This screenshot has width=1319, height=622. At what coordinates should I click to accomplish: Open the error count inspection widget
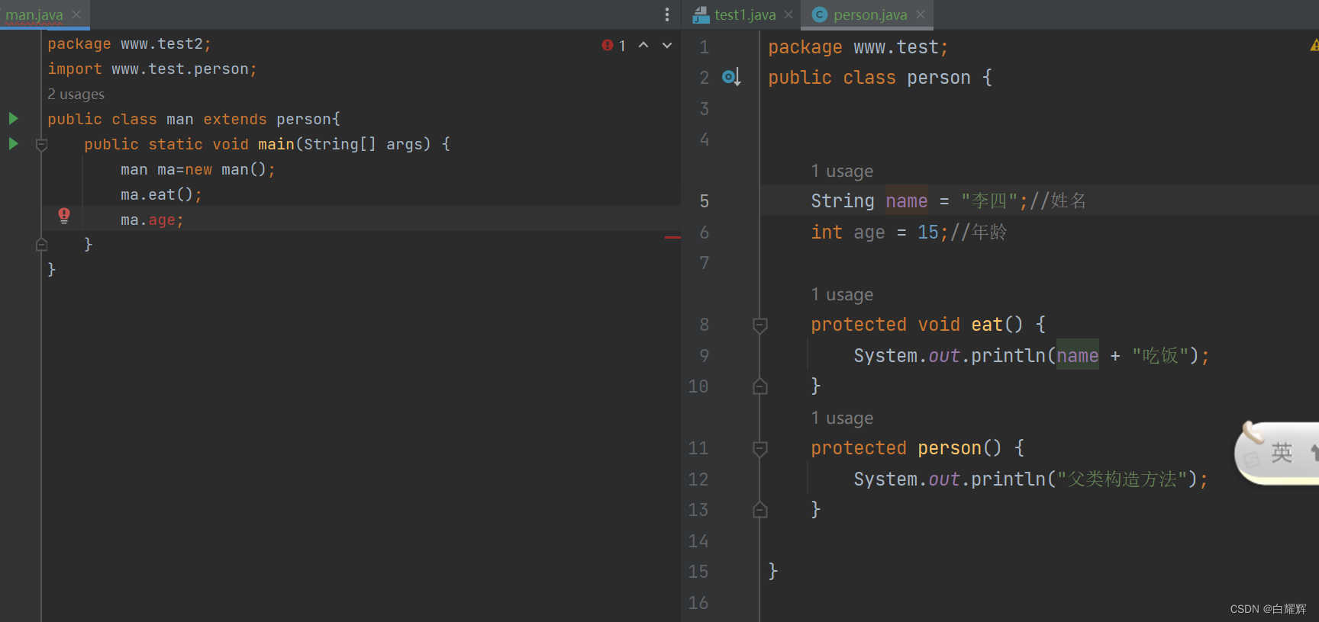(614, 45)
